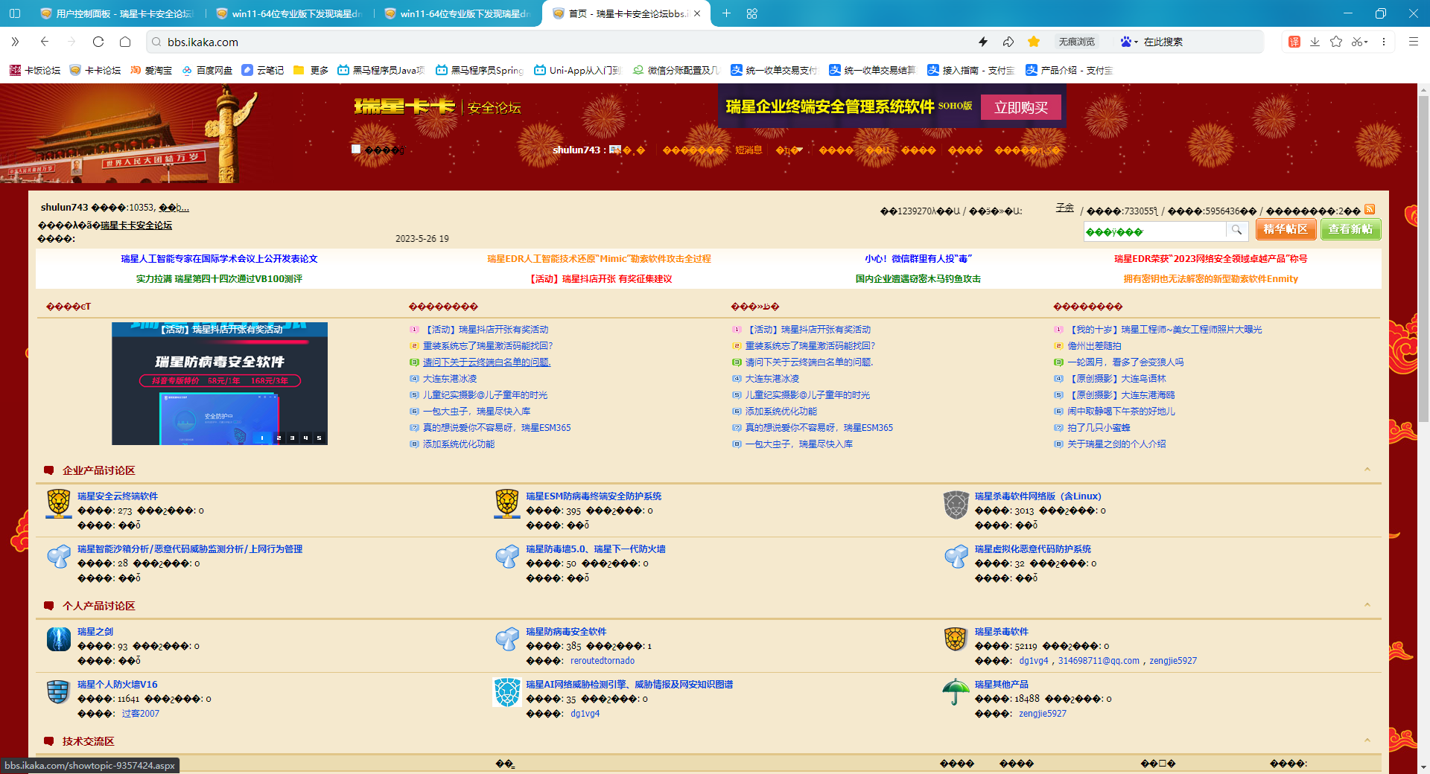The width and height of the screenshot is (1430, 774).
Task: Click the 瑞星杀毒软件 lion icon
Action: click(956, 639)
